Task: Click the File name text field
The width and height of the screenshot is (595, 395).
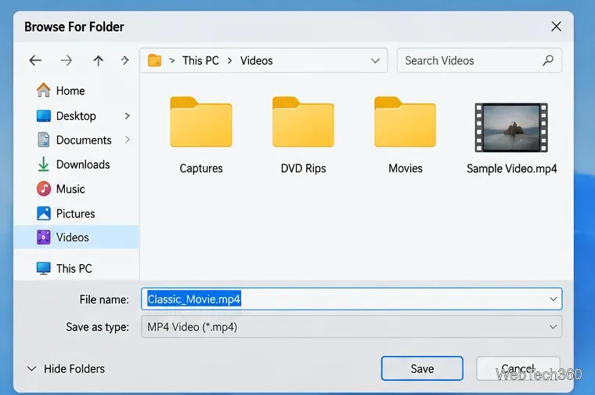Action: pyautogui.click(x=352, y=299)
